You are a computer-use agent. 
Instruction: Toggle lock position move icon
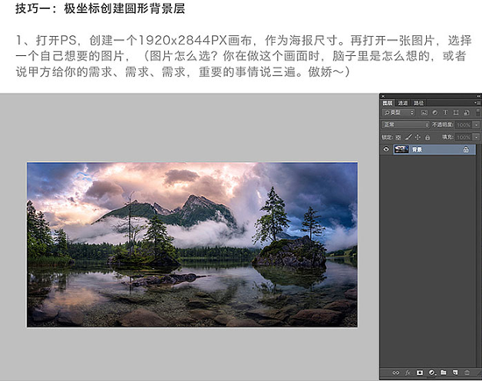coord(417,137)
